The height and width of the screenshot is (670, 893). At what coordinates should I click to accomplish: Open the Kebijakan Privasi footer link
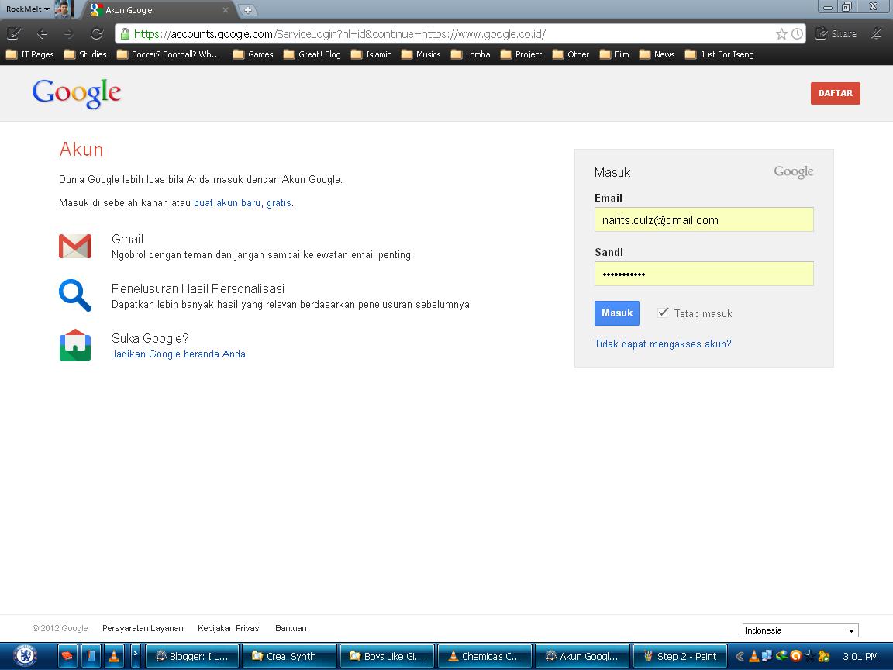tap(229, 628)
